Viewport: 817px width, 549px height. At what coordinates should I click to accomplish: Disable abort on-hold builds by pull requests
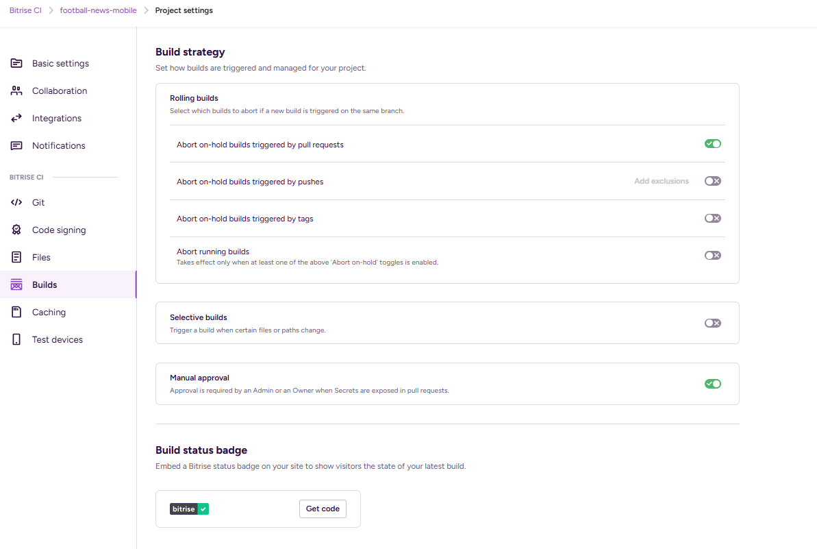pyautogui.click(x=712, y=144)
